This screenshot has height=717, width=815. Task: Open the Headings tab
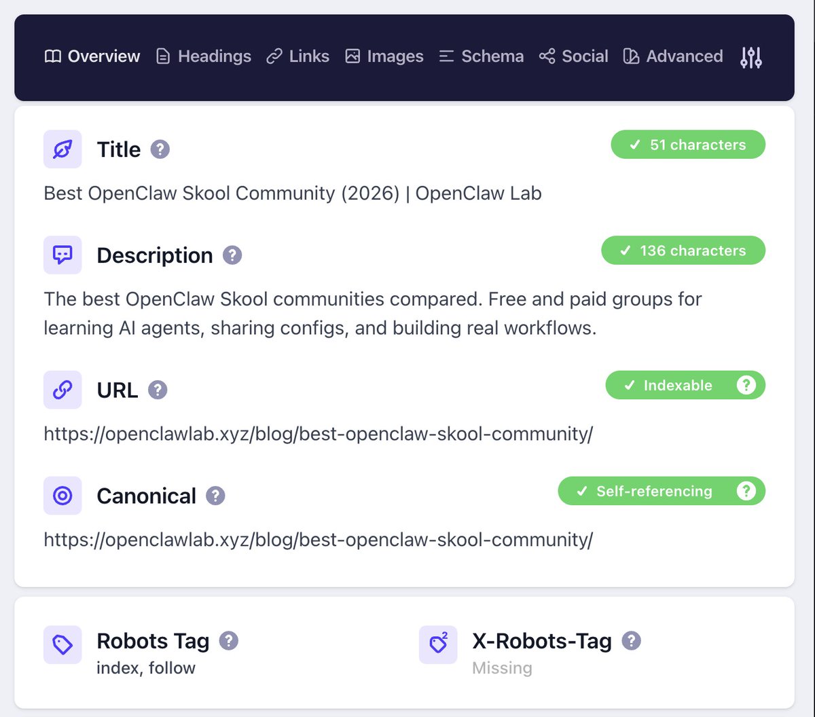[203, 56]
